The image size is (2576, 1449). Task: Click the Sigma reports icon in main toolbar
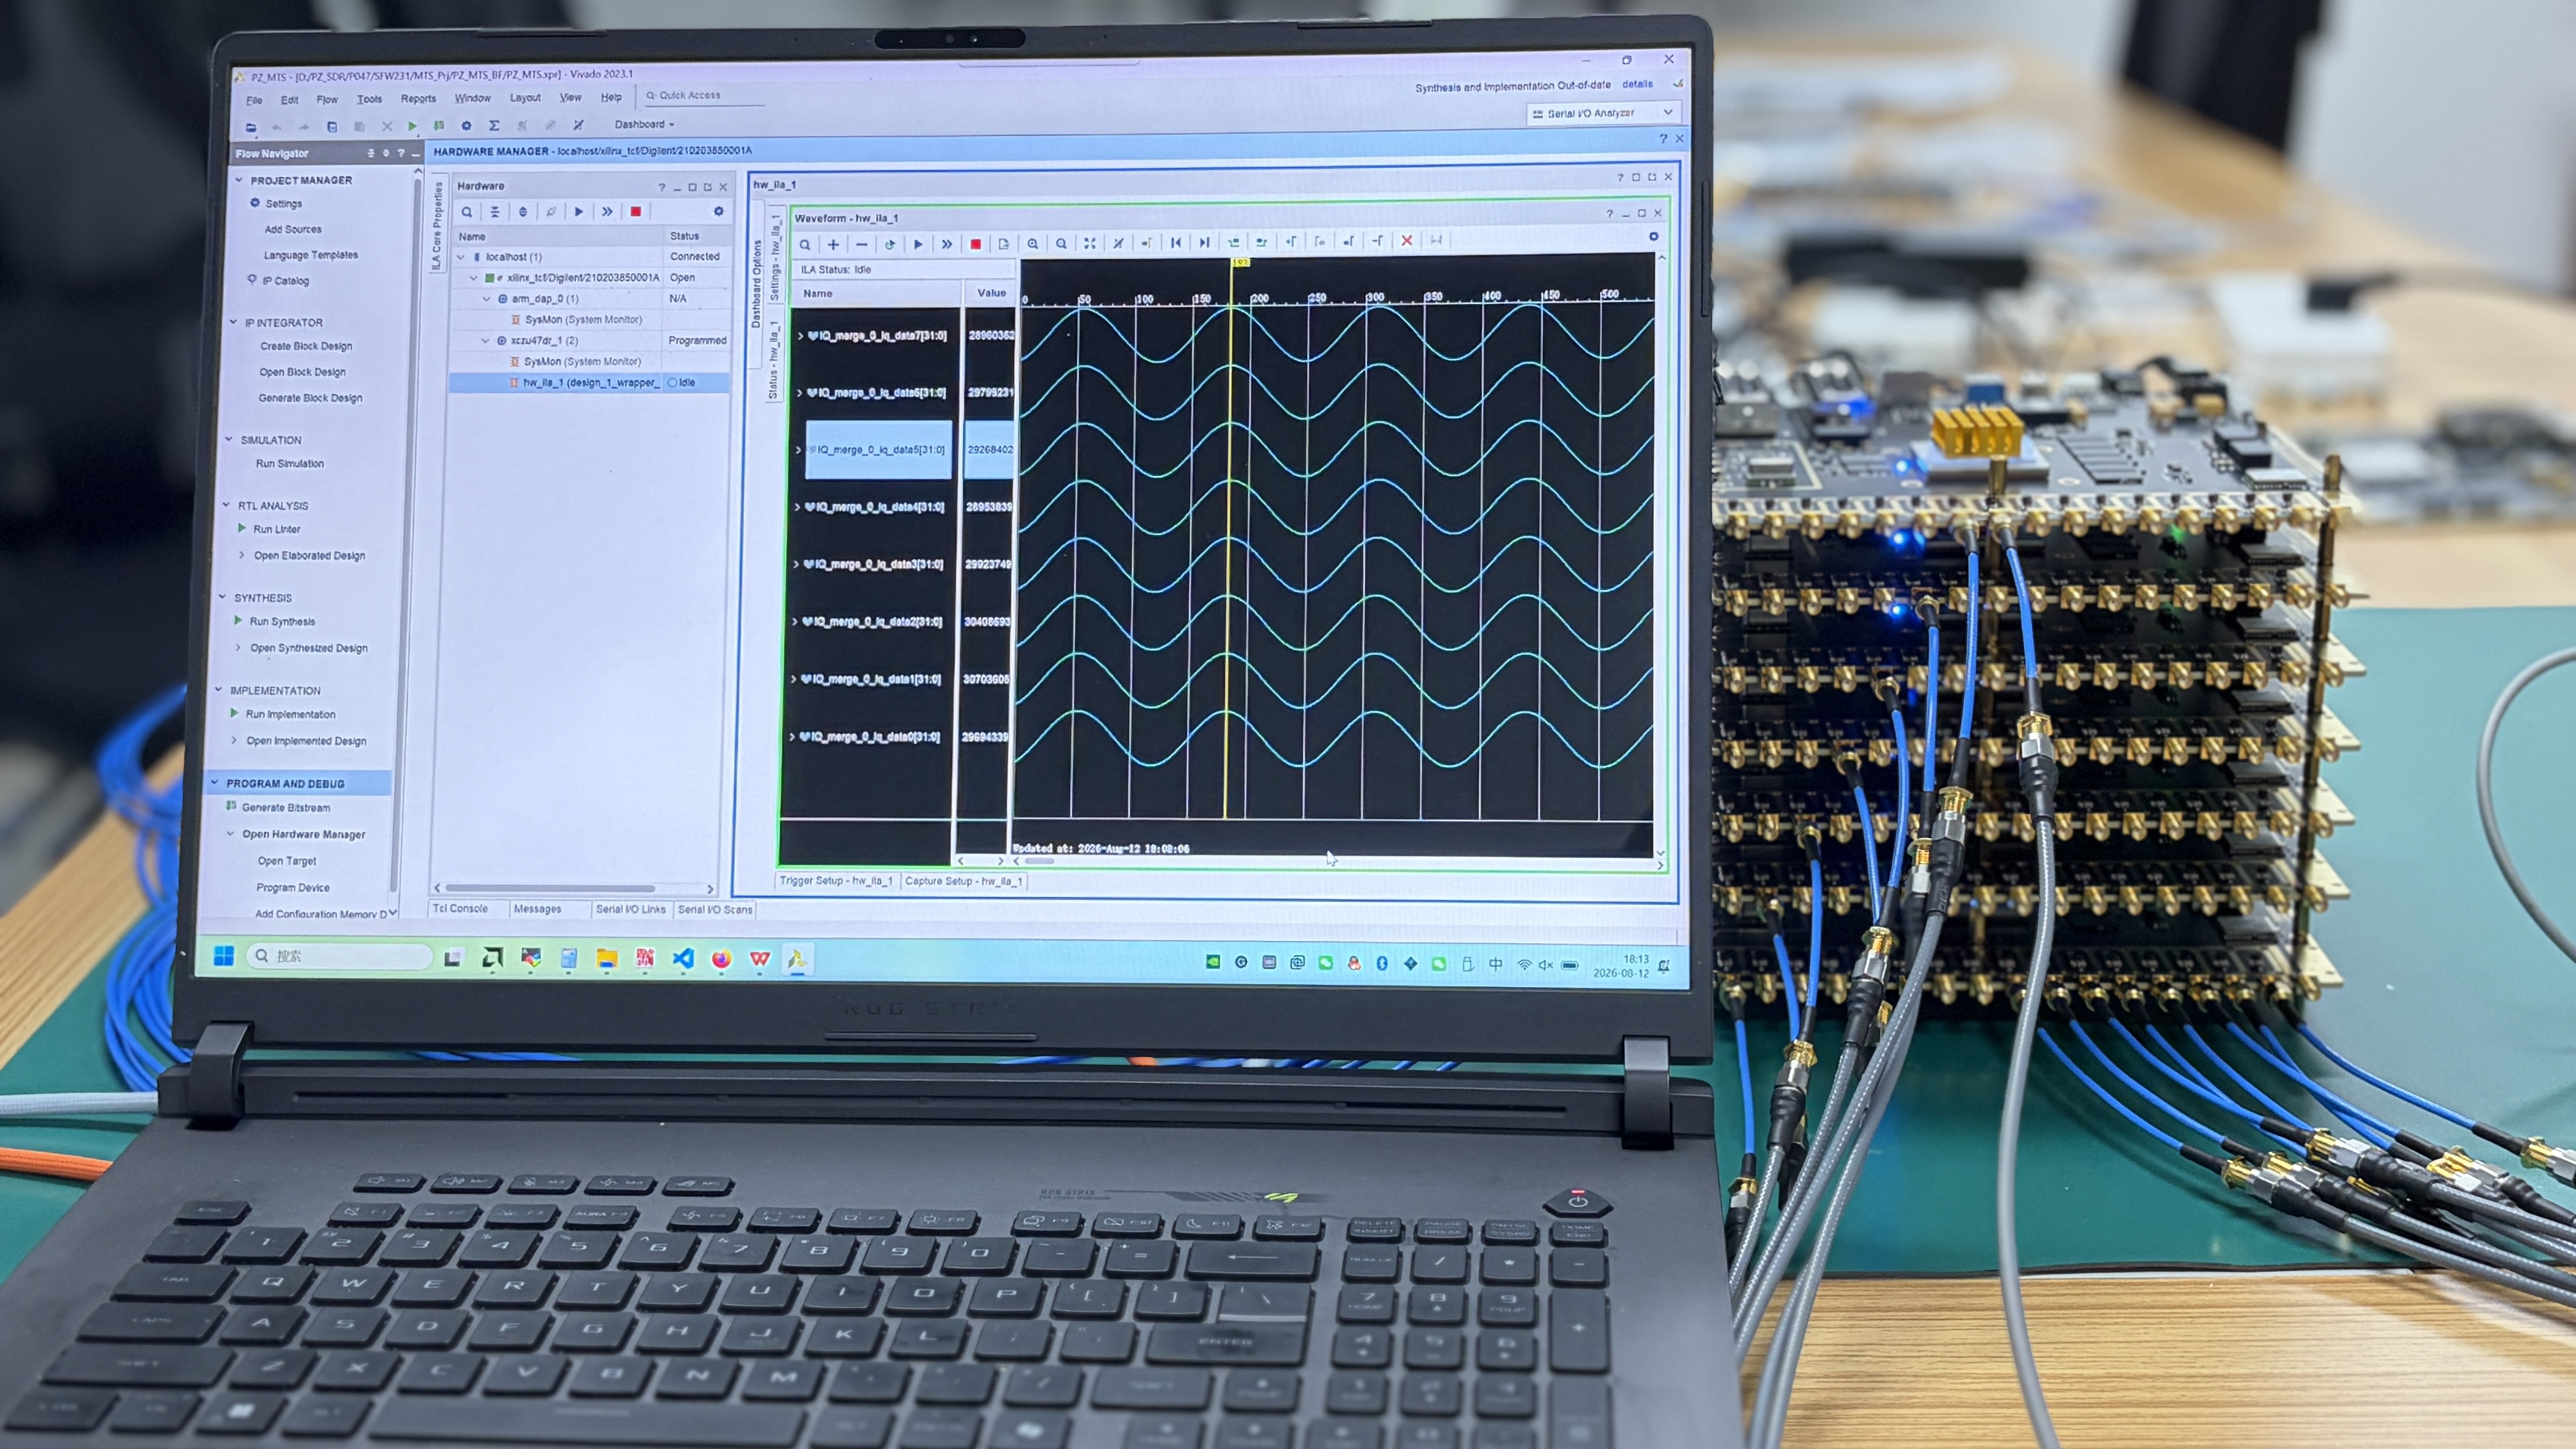coord(494,125)
